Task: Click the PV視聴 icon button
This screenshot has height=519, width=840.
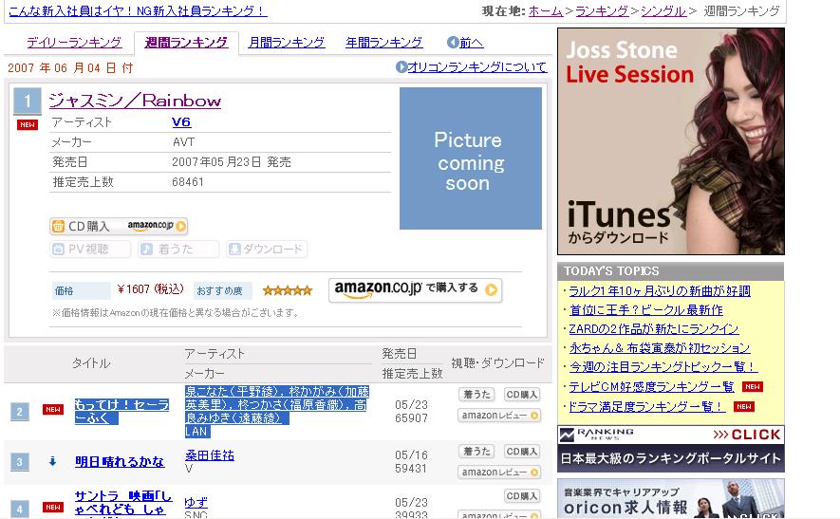Action: pos(90,249)
